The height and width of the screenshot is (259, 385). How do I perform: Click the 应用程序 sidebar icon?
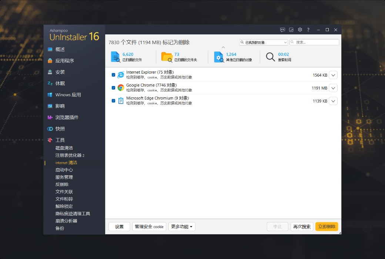click(50, 61)
